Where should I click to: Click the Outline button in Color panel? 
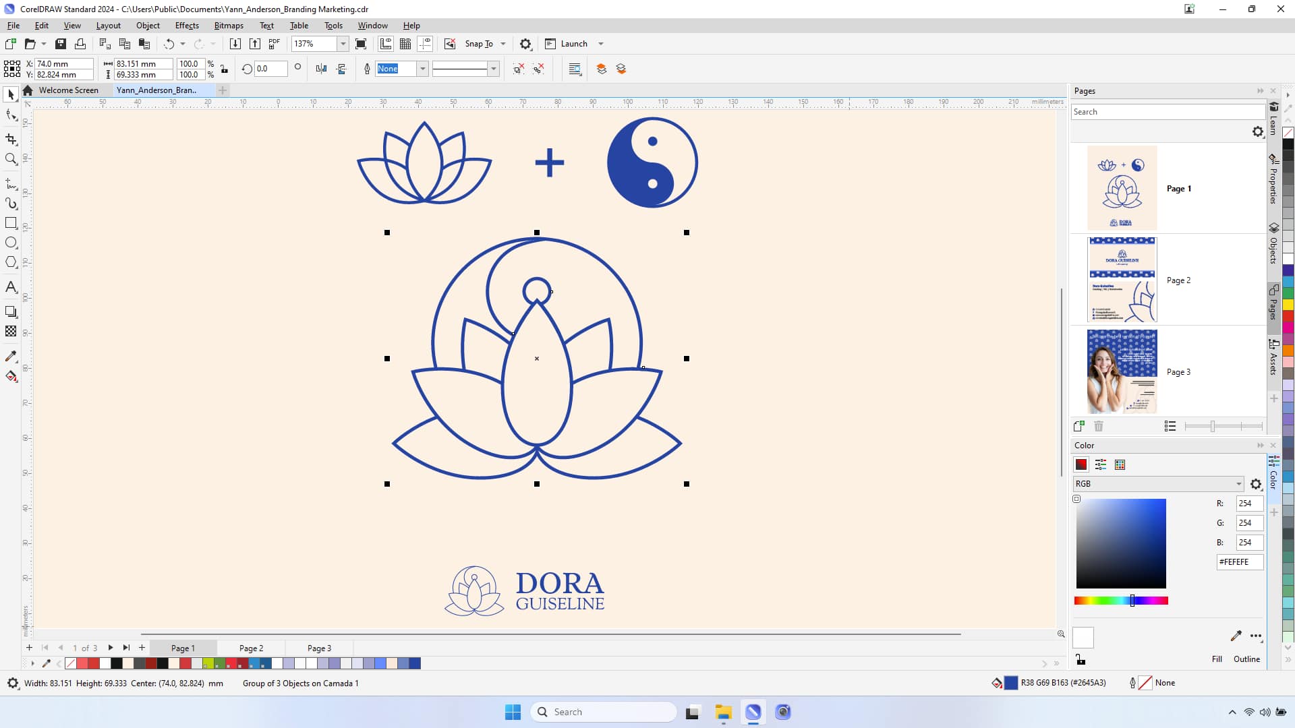coord(1246,659)
